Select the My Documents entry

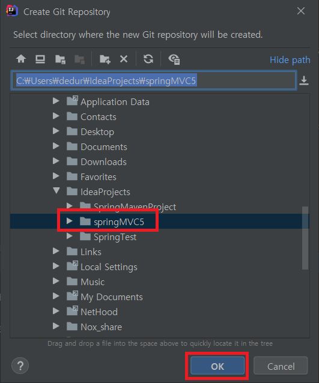point(112,297)
